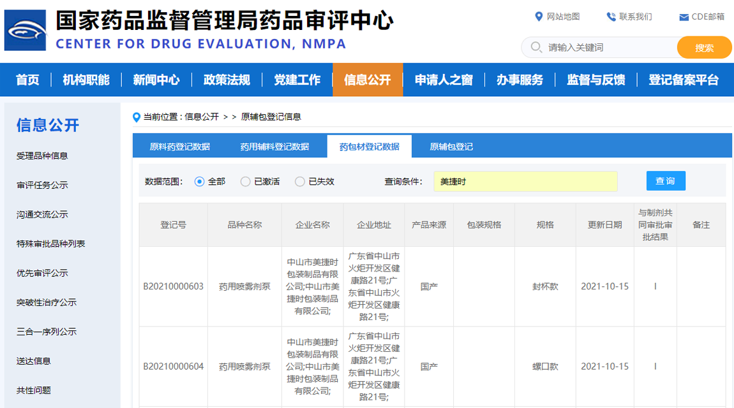The width and height of the screenshot is (734, 408).
Task: Open 机构职能 menu
Action: [x=86, y=80]
